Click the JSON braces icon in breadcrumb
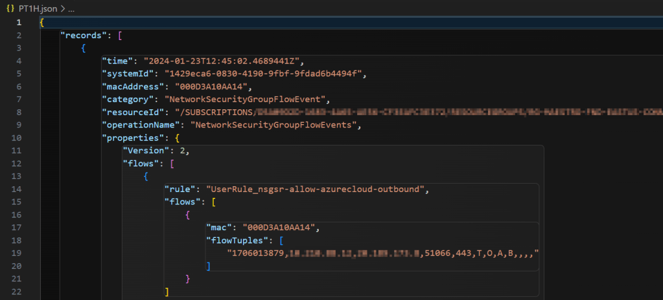This screenshot has width=663, height=300. point(10,7)
